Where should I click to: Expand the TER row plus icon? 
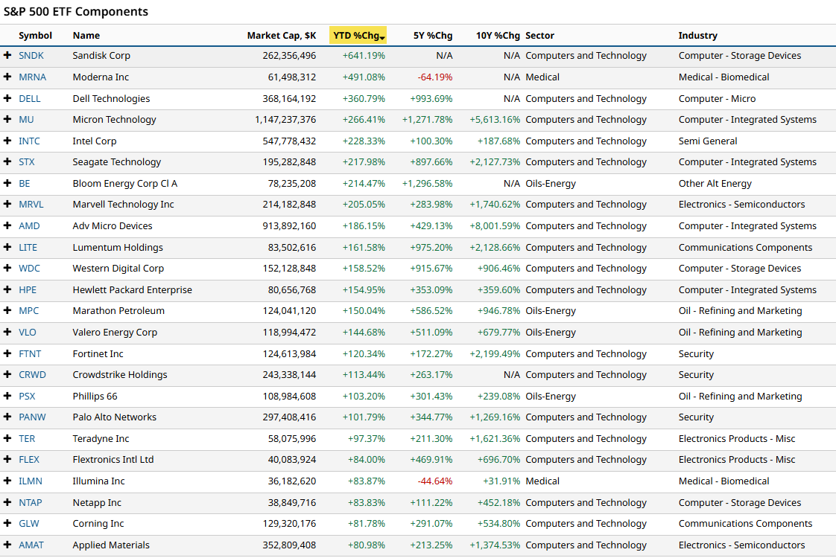[7, 438]
